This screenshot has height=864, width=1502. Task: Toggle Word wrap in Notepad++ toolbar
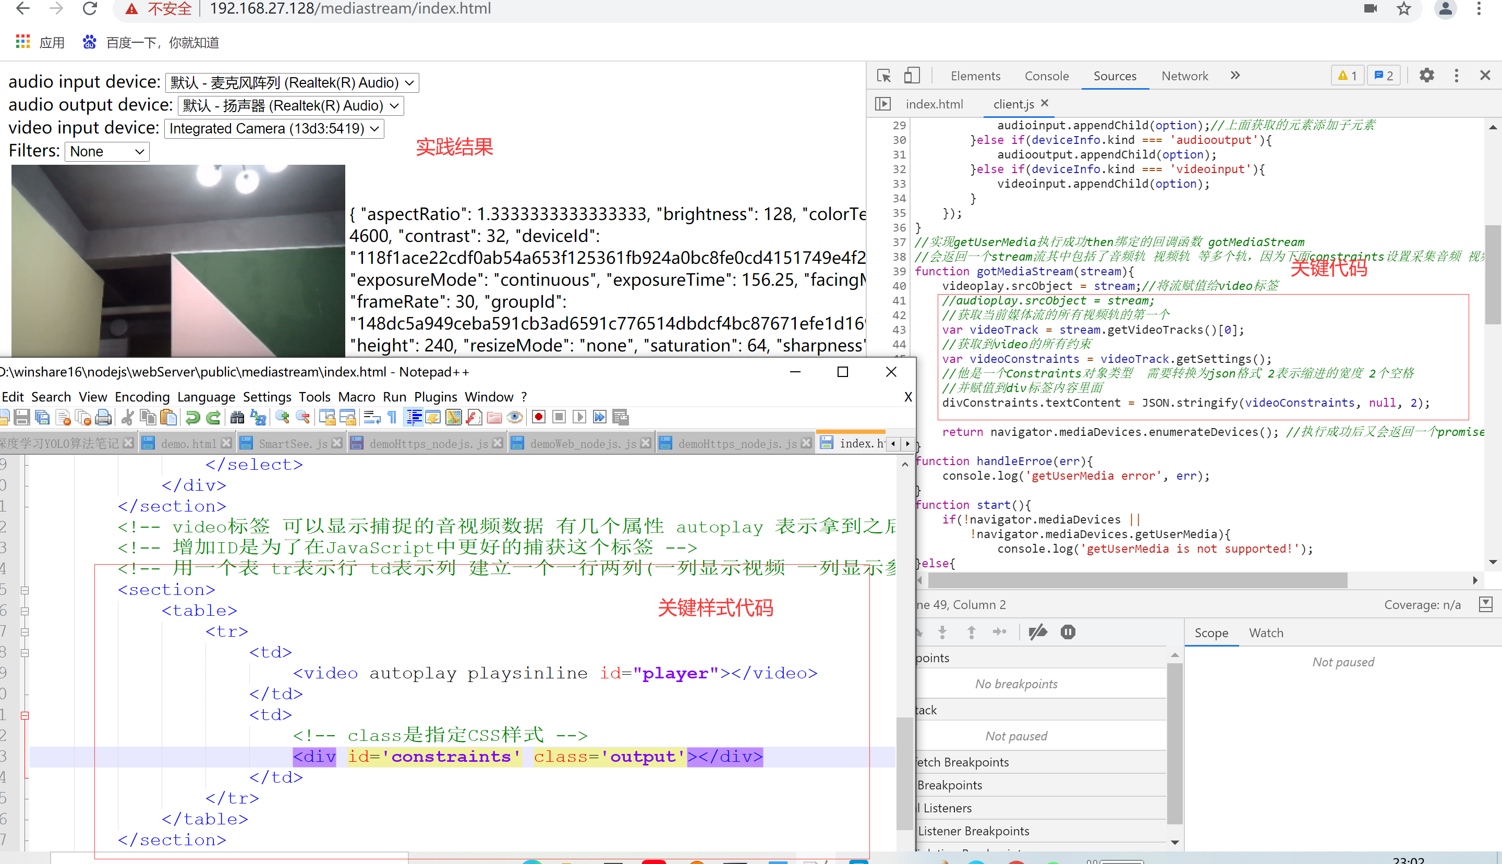(x=372, y=417)
